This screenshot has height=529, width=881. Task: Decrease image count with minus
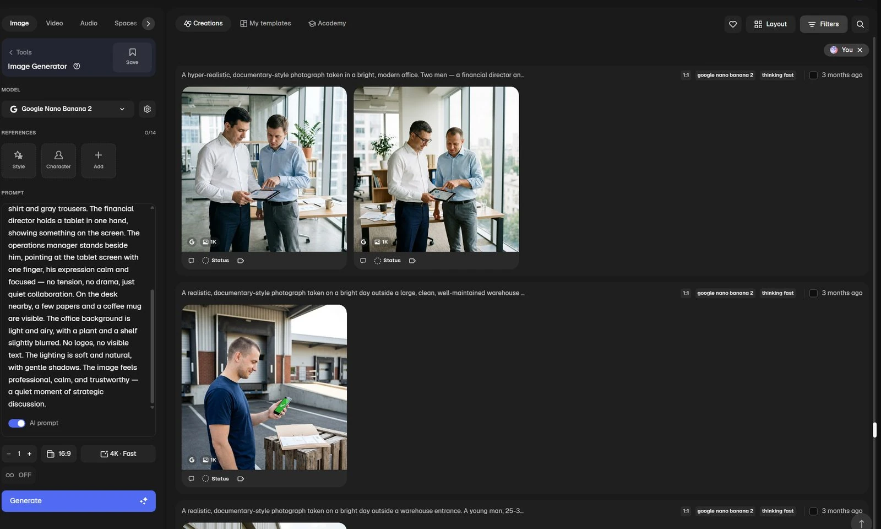point(9,454)
